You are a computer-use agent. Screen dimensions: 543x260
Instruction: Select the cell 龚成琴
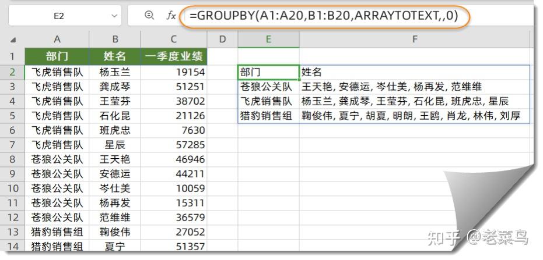click(x=115, y=87)
